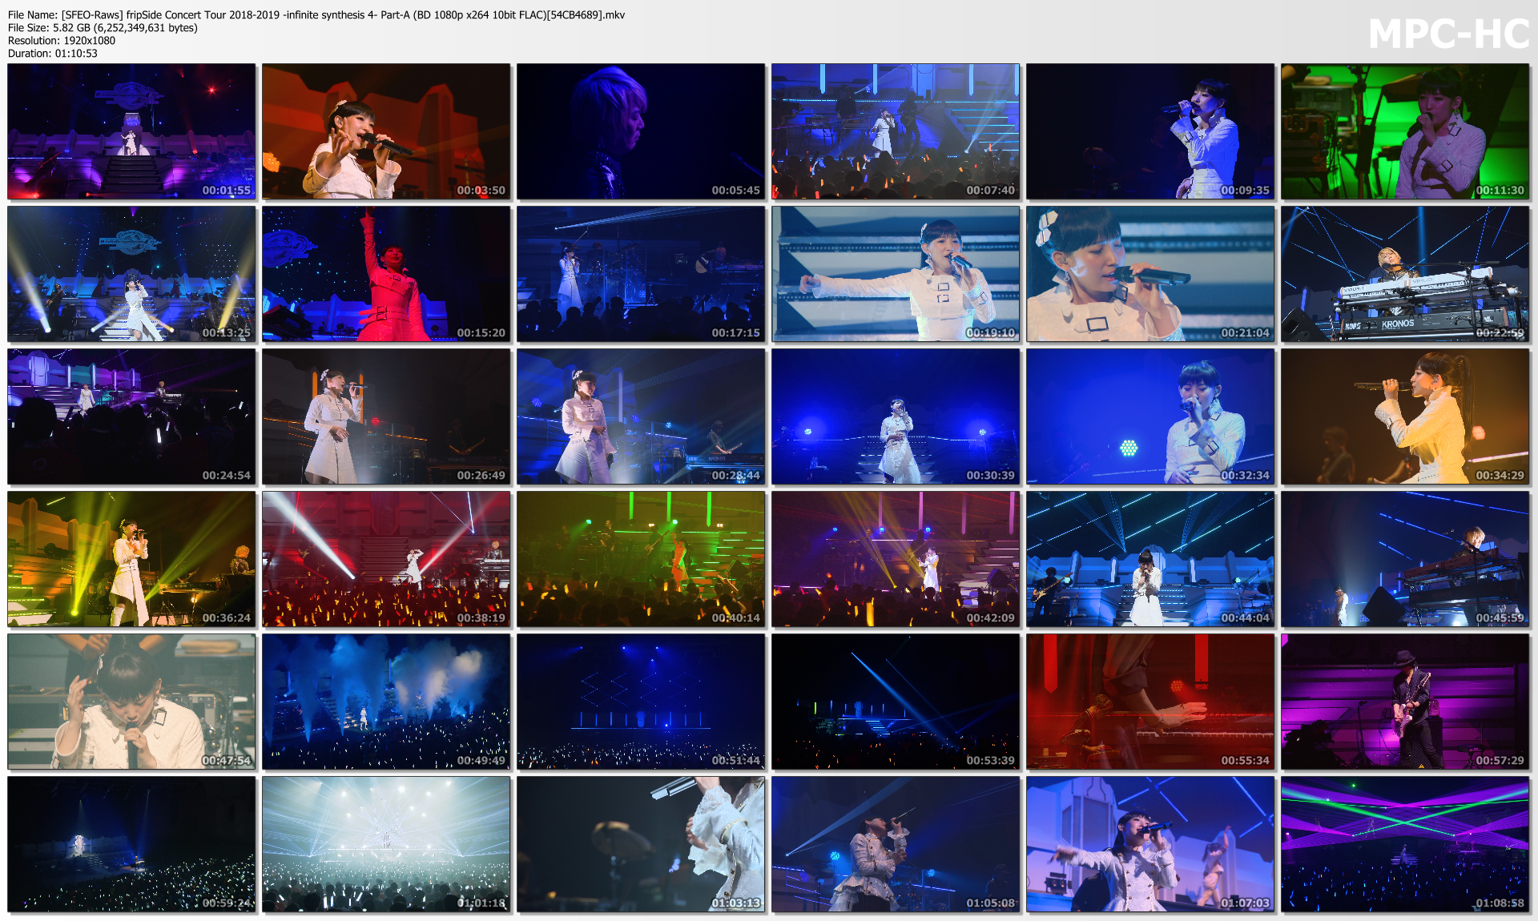This screenshot has height=921, width=1538.
Task: Click the bright white stage thumbnail at 01:01:18
Action: 386,844
